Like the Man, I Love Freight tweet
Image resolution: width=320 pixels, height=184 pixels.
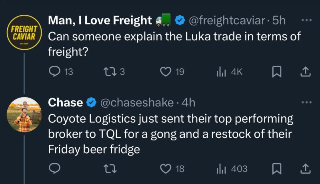[x=166, y=72]
